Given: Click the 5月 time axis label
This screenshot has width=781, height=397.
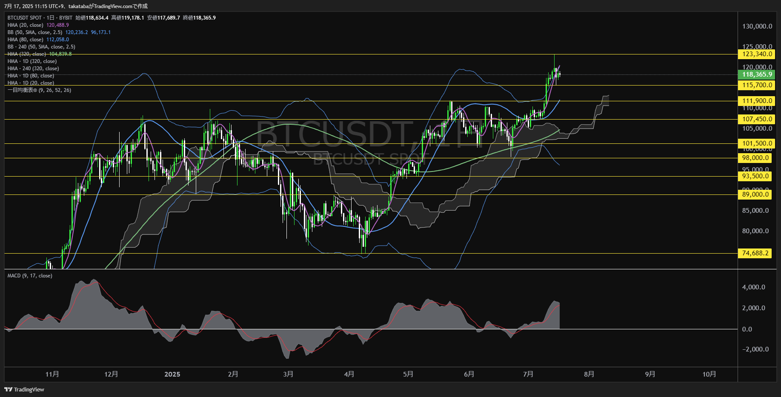Looking at the screenshot, I should click(x=408, y=374).
